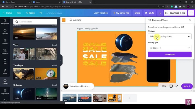Viewport: 195px width, 109px height.
Task: Click the Share button
Action: click(x=137, y=13)
